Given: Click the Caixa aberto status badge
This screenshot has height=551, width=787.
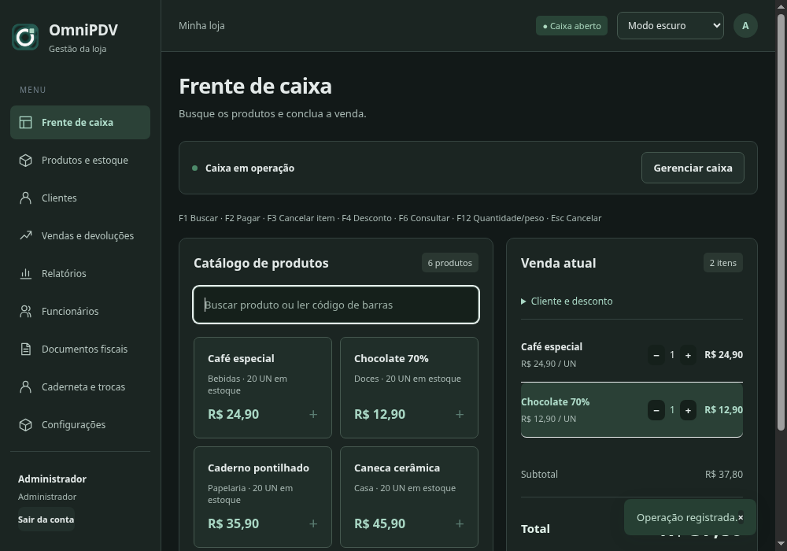Looking at the screenshot, I should pyautogui.click(x=571, y=26).
